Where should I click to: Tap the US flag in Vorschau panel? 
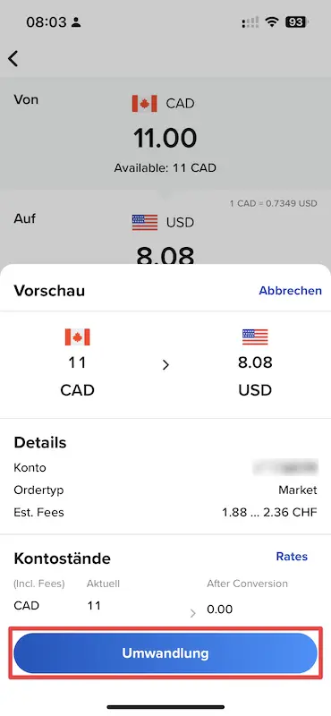(x=255, y=337)
